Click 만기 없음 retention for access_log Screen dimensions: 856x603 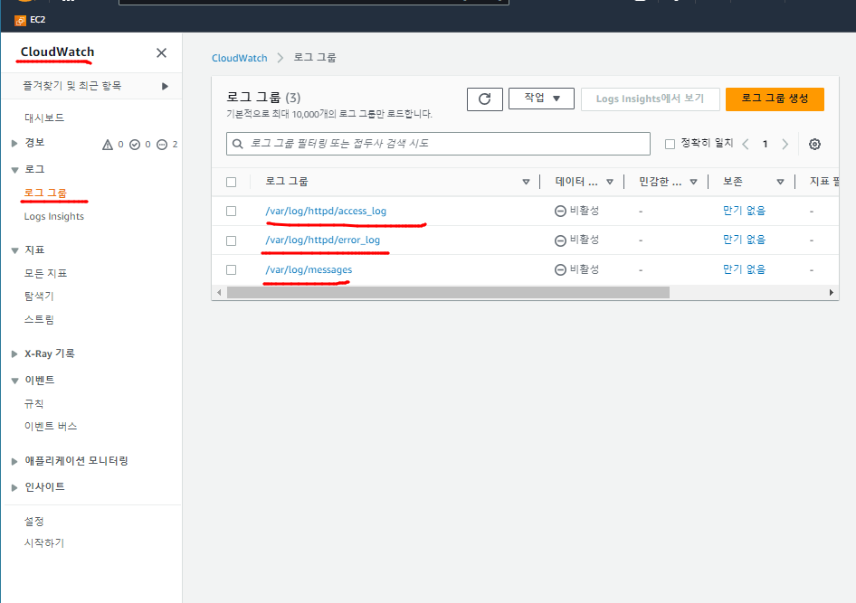[744, 211]
